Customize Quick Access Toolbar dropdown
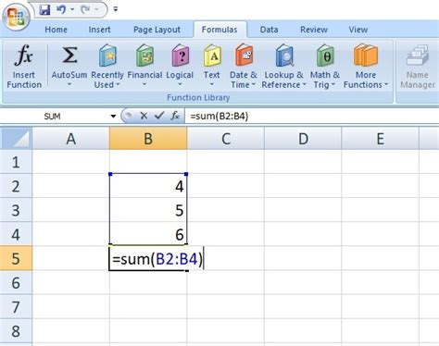Viewport: 439px width, 346px height. point(116,9)
